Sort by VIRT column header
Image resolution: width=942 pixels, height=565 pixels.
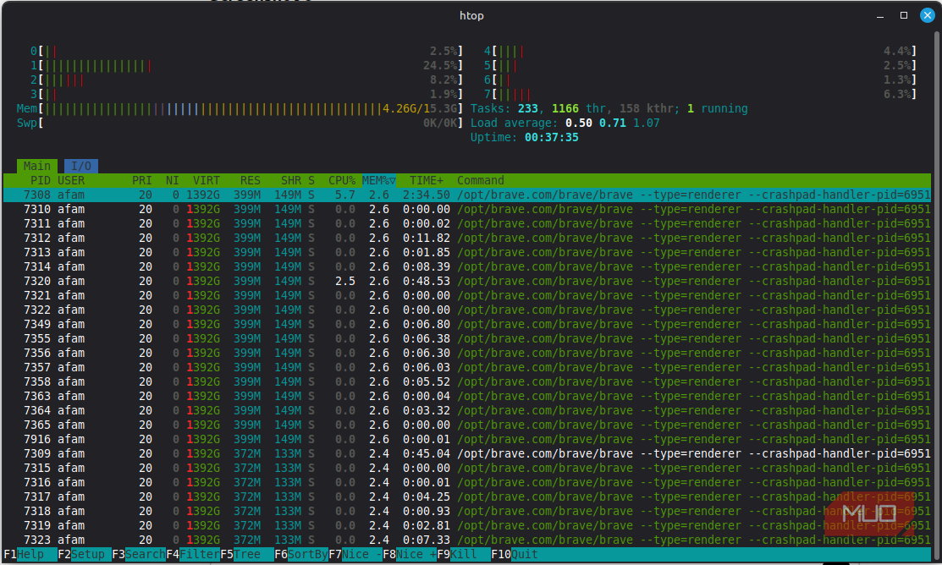(206, 180)
